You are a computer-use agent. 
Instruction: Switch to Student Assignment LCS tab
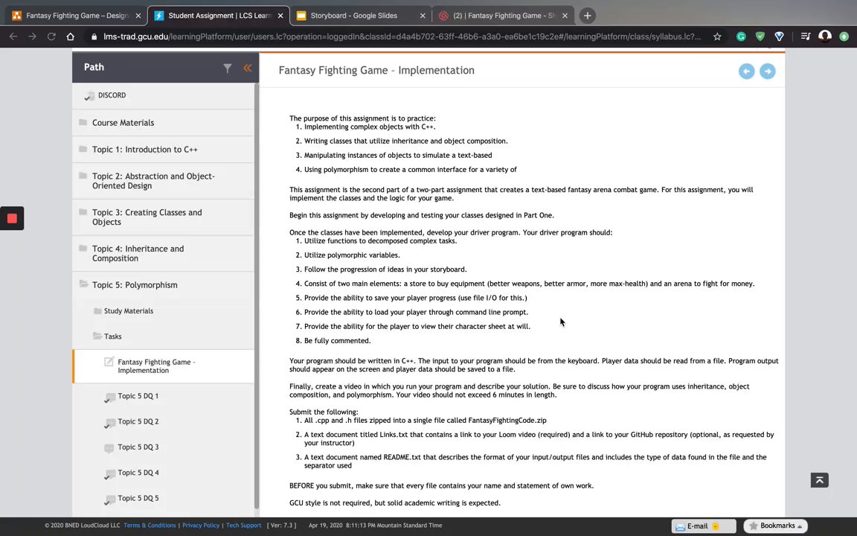(x=219, y=16)
